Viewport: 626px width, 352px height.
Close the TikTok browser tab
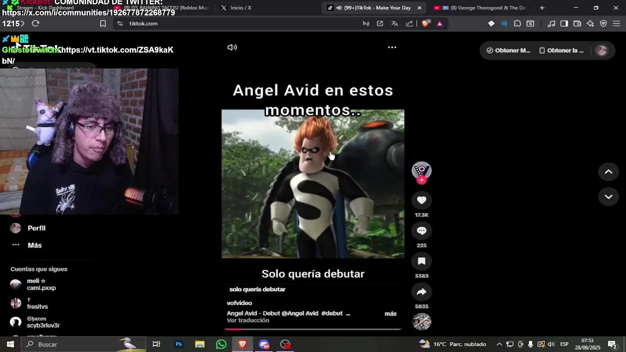(419, 8)
